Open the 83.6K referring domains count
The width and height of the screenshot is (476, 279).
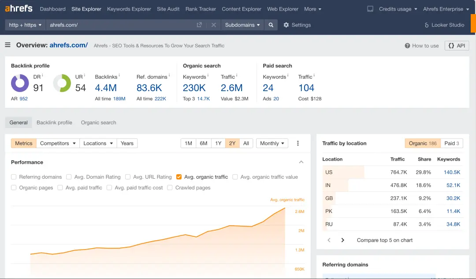[149, 88]
